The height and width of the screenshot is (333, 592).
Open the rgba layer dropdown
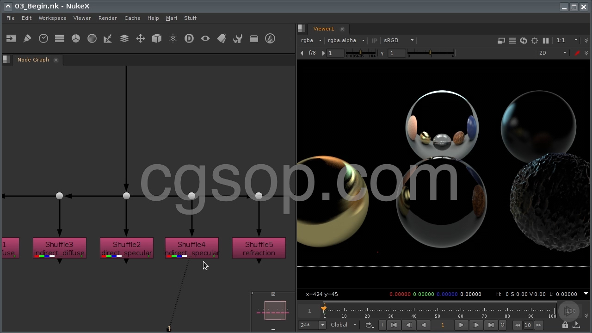311,40
